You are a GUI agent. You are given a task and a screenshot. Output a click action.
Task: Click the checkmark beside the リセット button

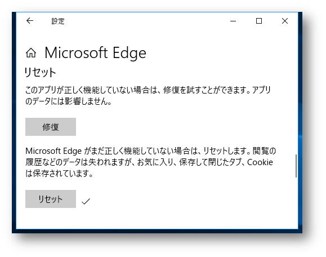point(86,201)
